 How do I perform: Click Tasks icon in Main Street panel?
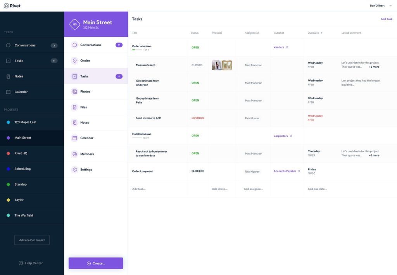75,76
